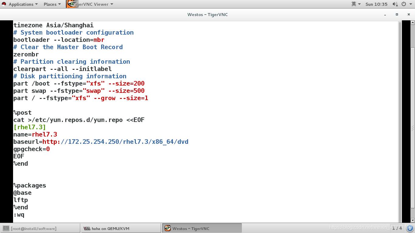The width and height of the screenshot is (415, 233).
Task: Click the outer scrollbar up arrow
Action: pyautogui.click(x=413, y=23)
